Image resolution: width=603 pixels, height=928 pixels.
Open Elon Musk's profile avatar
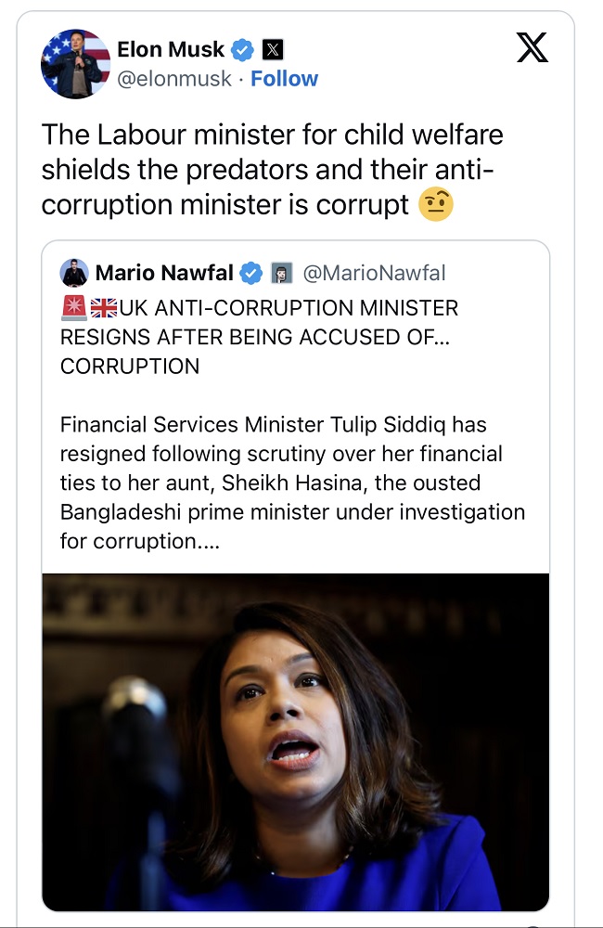click(75, 63)
